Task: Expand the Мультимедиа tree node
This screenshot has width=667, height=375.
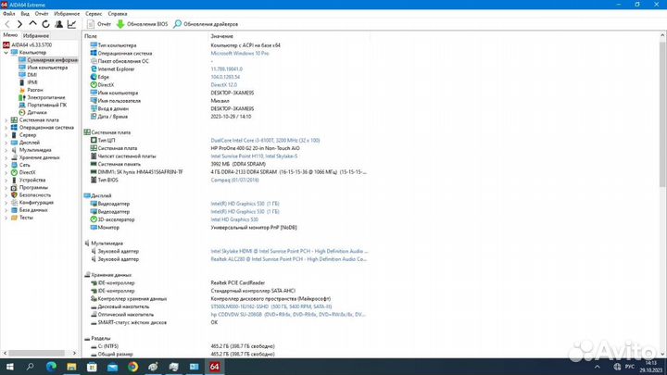Action: (6, 150)
